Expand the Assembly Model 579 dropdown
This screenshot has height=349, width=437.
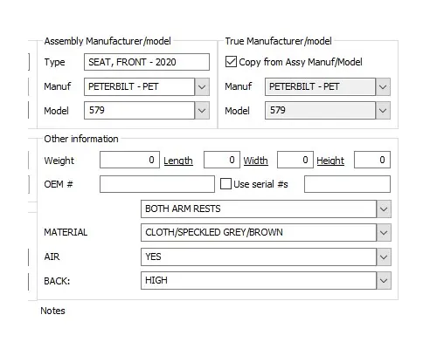[x=202, y=111]
